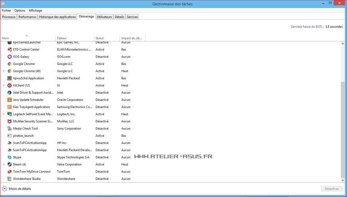Expand the Google Chrome (48) group
The width and height of the screenshot is (347, 197).
click(4, 71)
